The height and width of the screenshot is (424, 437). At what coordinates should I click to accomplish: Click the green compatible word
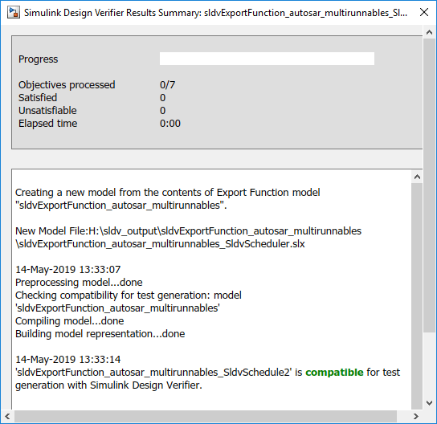point(334,372)
